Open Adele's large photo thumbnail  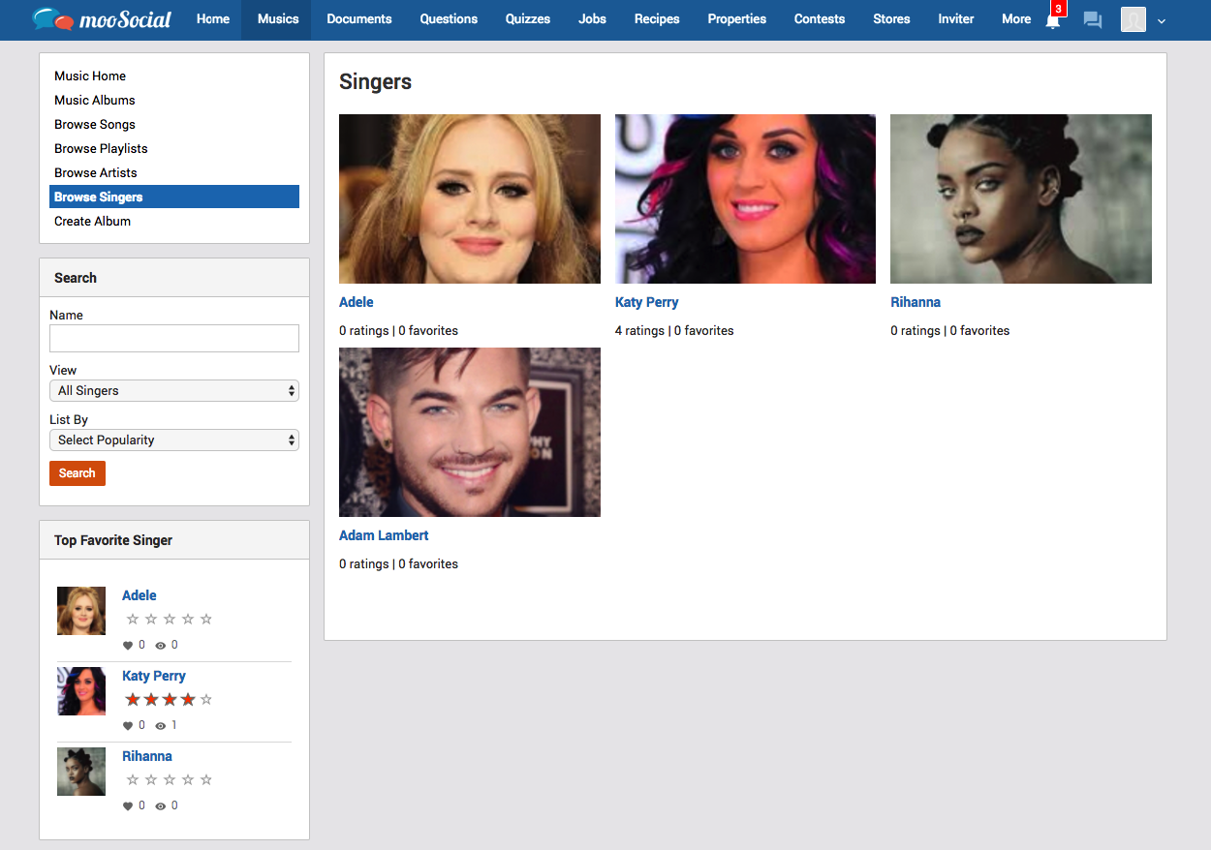470,198
